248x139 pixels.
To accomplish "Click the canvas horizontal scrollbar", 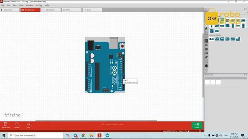I will click(96, 121).
